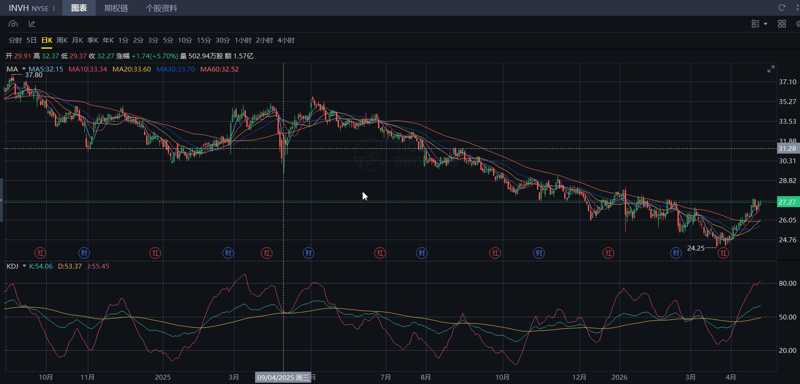Screen dimensions: 800x384
Task: Switch to the 期权链 tab
Action: click(116, 8)
